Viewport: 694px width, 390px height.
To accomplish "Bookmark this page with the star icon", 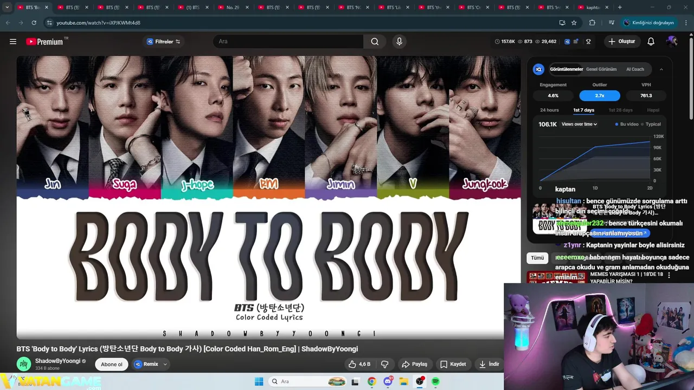I will (x=574, y=23).
